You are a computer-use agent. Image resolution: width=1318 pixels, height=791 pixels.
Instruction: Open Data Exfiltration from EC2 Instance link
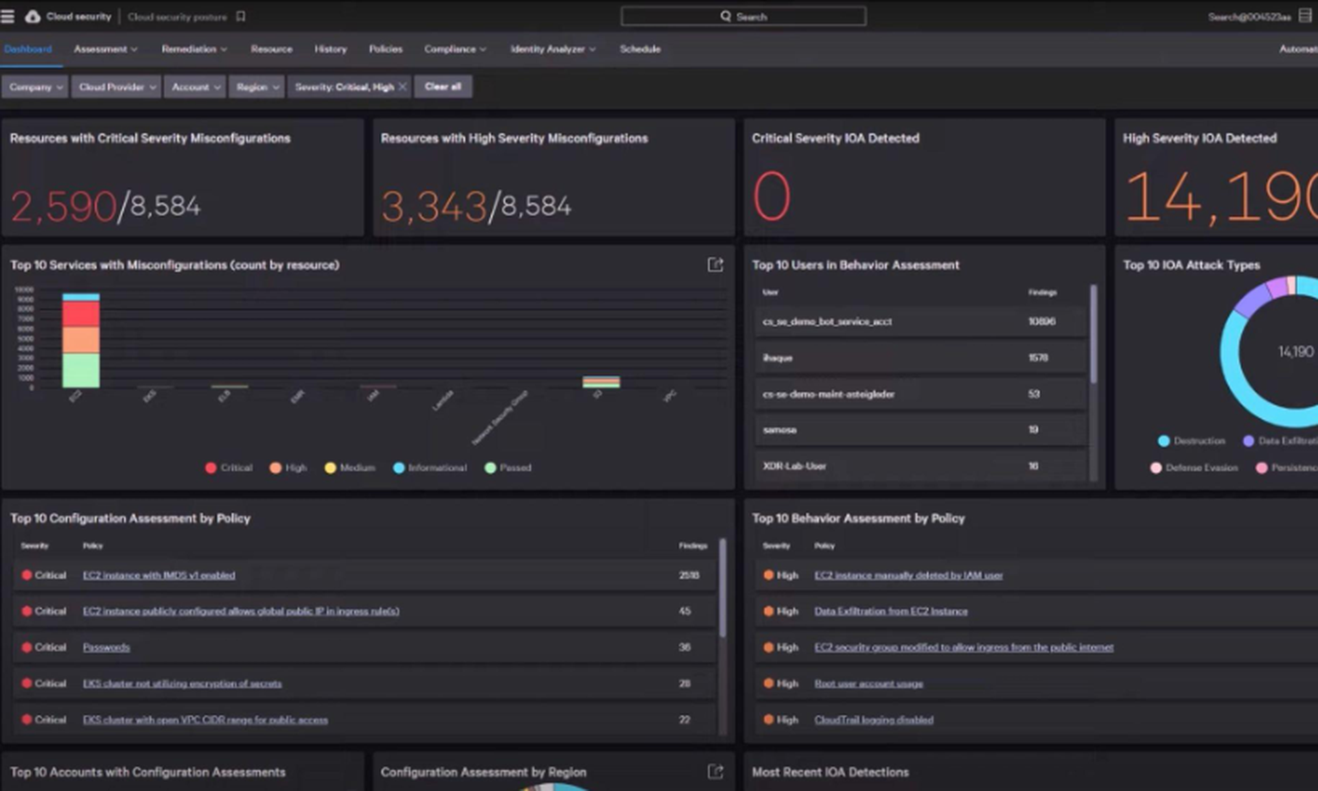click(891, 611)
